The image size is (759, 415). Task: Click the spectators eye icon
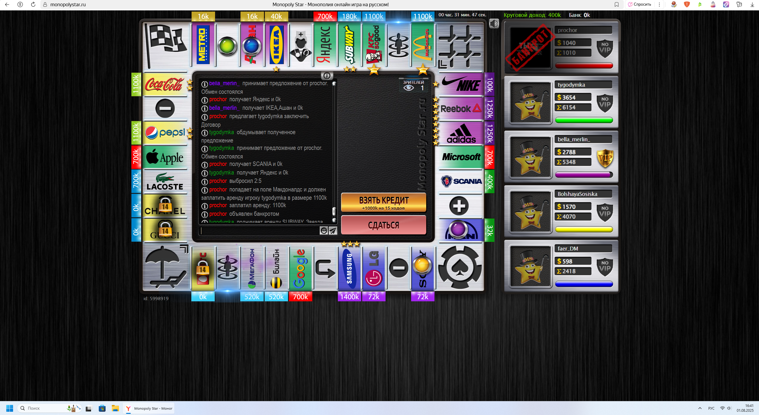(x=408, y=88)
